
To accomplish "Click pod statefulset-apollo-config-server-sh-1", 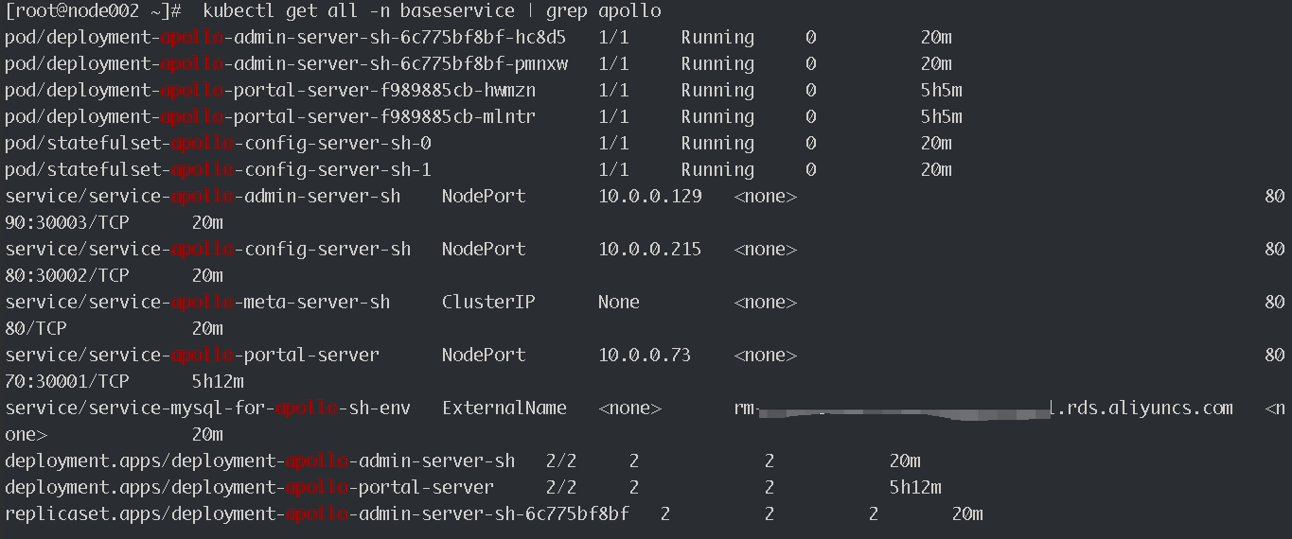I will click(x=219, y=170).
